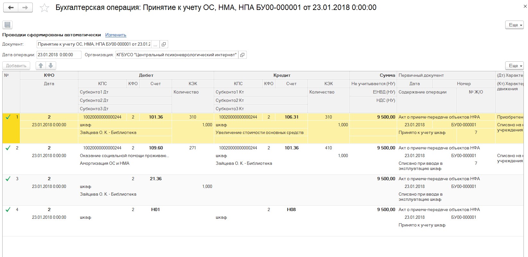
Task: Click credit КЭК 410 in entry 2
Action: (328, 148)
